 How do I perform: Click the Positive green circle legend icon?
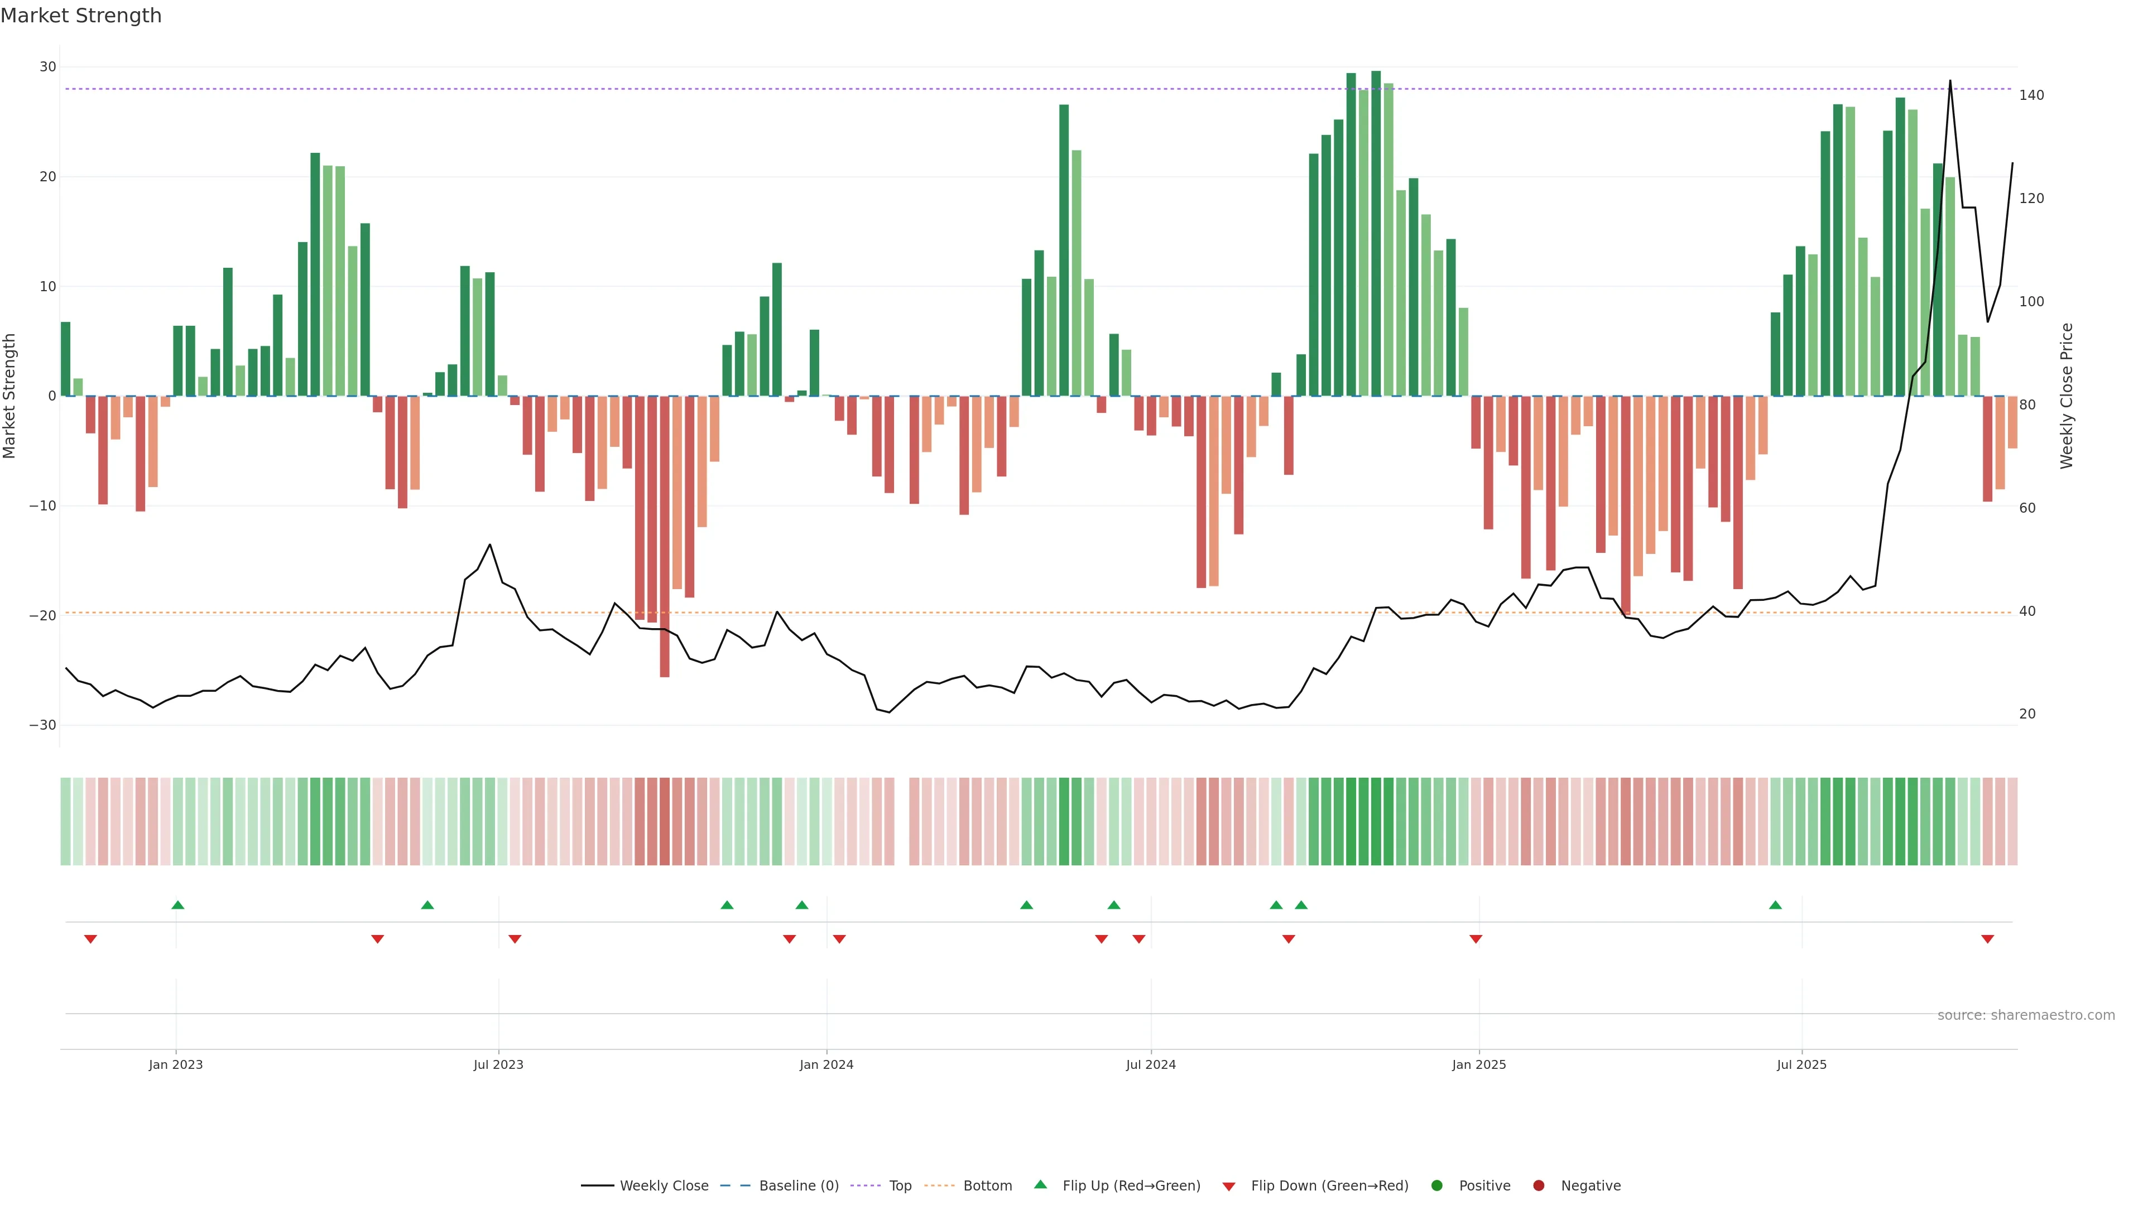[1436, 1186]
